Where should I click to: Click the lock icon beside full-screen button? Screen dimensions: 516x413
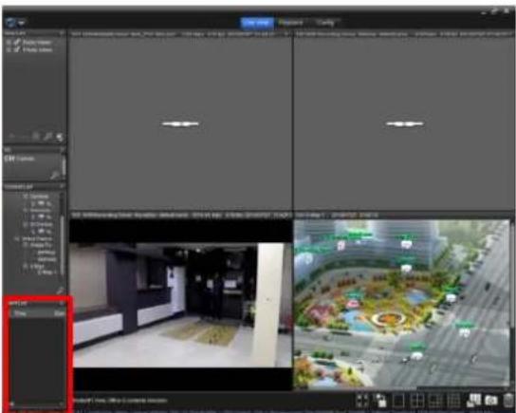380,400
